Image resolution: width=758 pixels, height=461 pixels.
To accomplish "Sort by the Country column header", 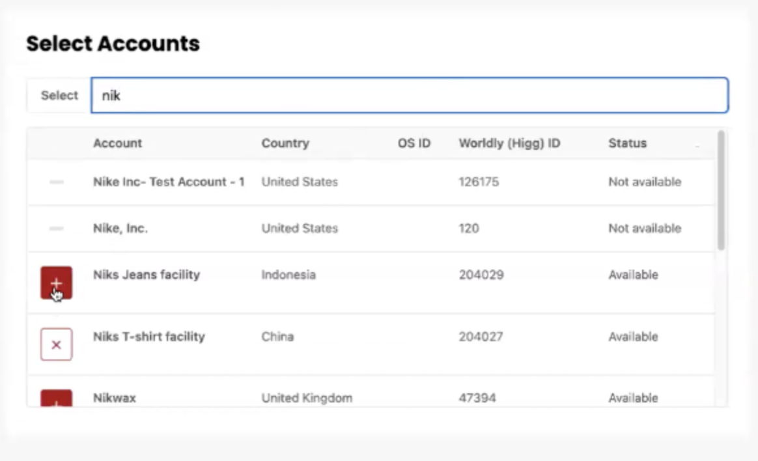I will click(x=285, y=143).
